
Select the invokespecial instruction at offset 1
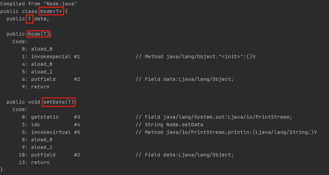[x=51, y=57]
